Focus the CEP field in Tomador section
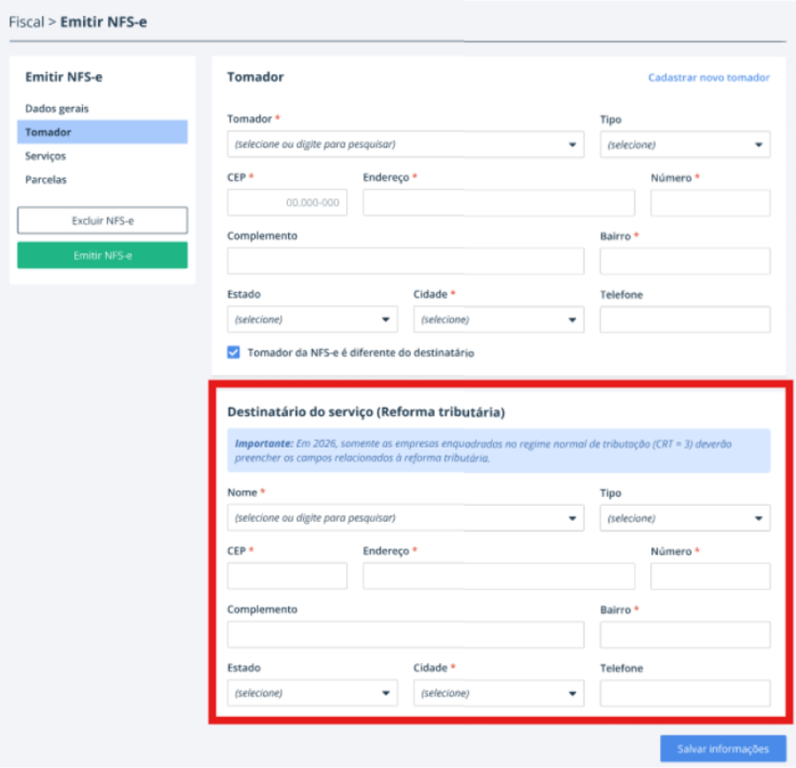Viewport: 796px width, 768px height. pyautogui.click(x=287, y=202)
